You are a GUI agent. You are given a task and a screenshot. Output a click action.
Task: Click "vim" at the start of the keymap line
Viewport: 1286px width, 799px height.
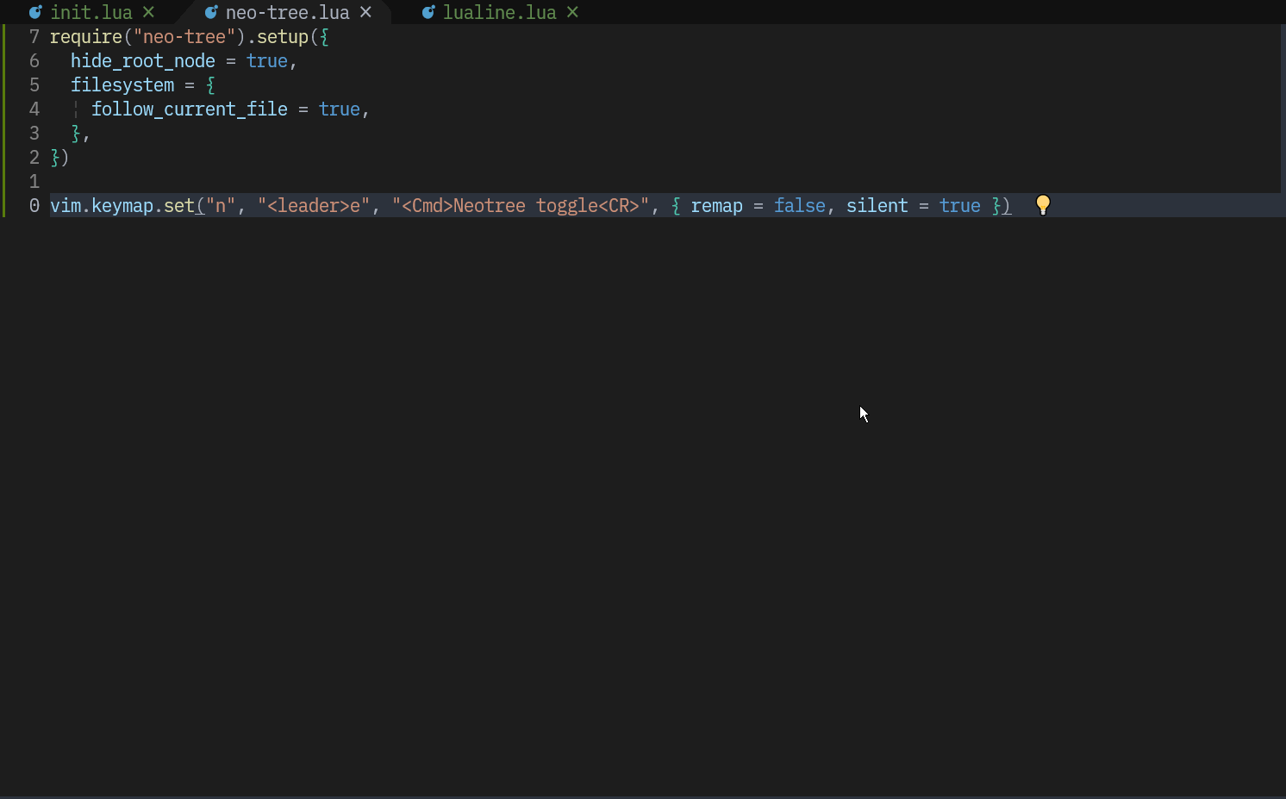click(x=66, y=206)
